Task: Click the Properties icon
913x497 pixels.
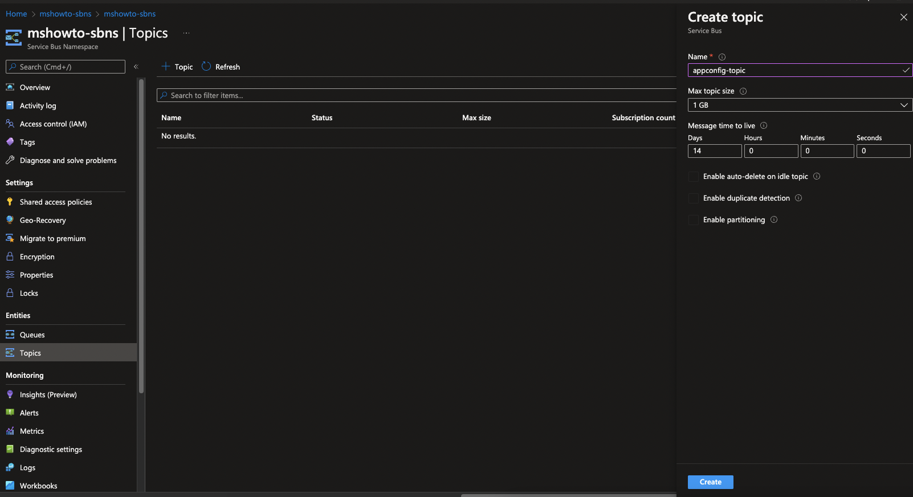Action: pos(10,275)
